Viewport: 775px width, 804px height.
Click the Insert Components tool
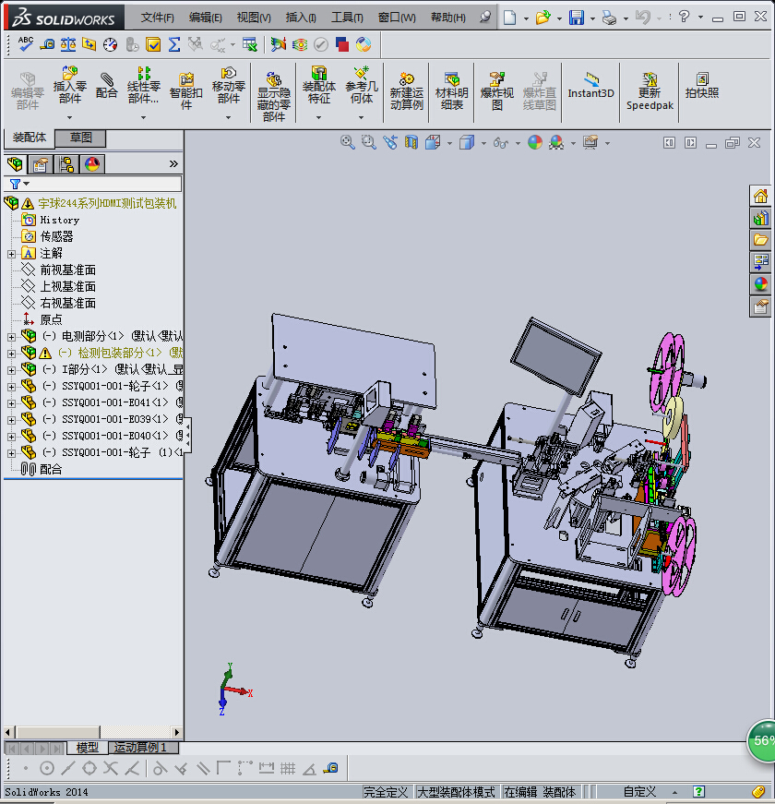tap(70, 85)
